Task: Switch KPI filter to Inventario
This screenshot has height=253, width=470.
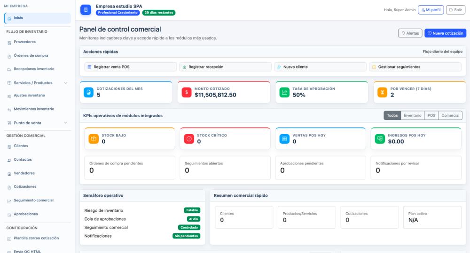Action: pyautogui.click(x=412, y=115)
